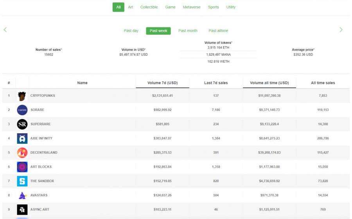
Task: Switch to the Sports category
Action: [213, 7]
